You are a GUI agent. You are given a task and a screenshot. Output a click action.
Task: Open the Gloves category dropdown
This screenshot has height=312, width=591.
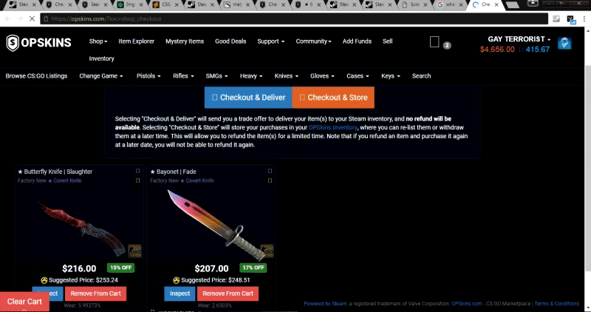[x=322, y=76]
